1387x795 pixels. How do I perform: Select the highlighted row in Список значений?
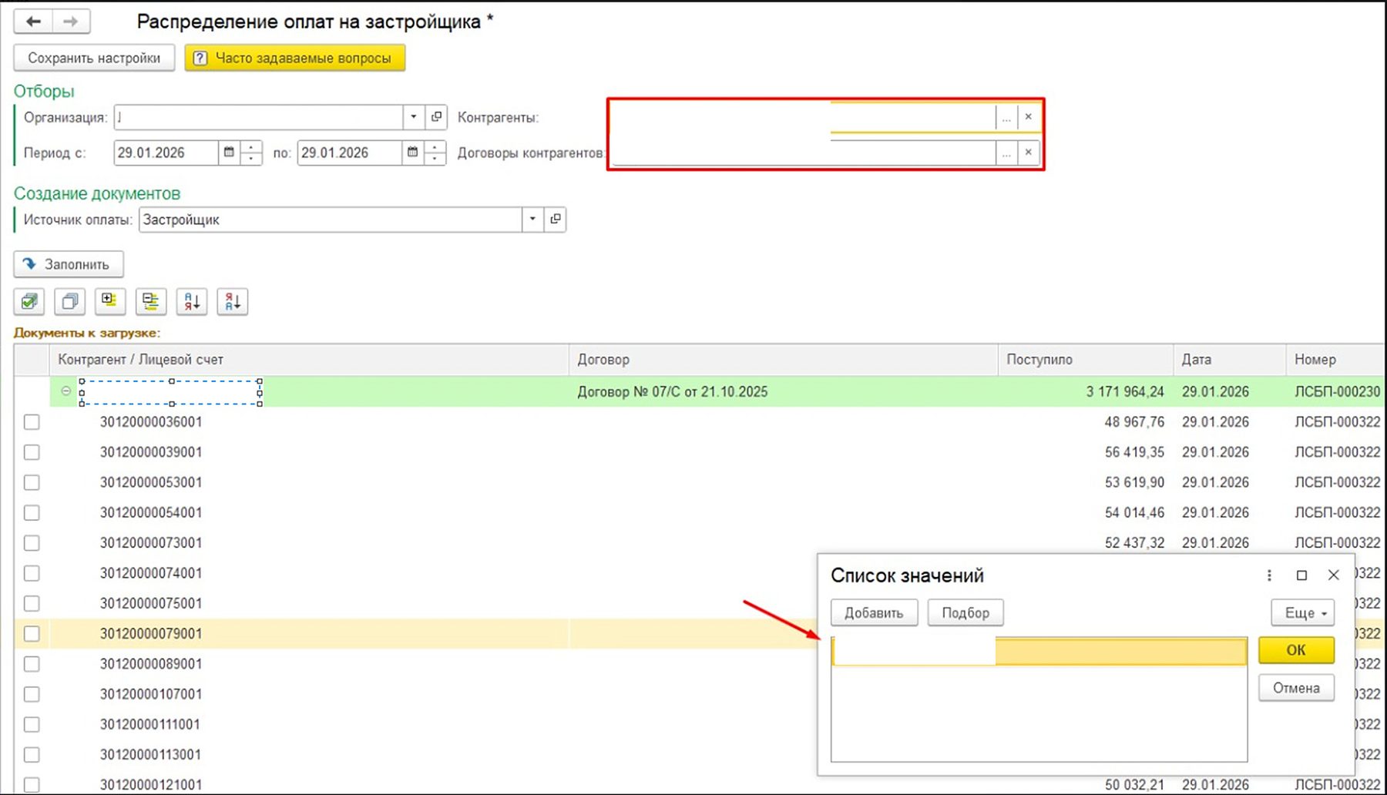click(1039, 651)
